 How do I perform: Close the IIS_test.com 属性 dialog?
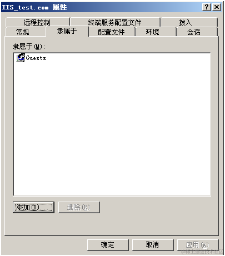217,7
